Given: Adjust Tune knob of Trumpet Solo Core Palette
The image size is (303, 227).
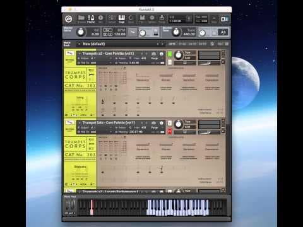Looking at the screenshot, I should coord(179,124).
